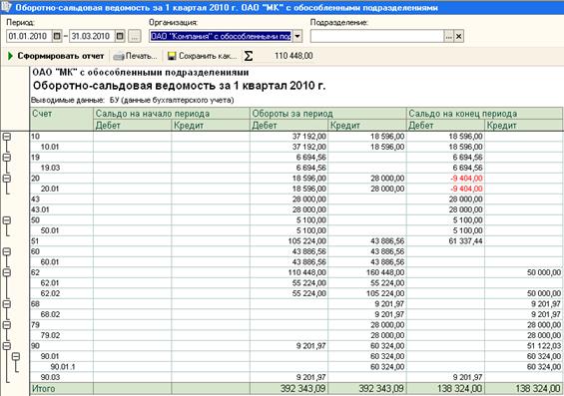Collapse account 20 group
564x396 pixels.
click(7, 178)
